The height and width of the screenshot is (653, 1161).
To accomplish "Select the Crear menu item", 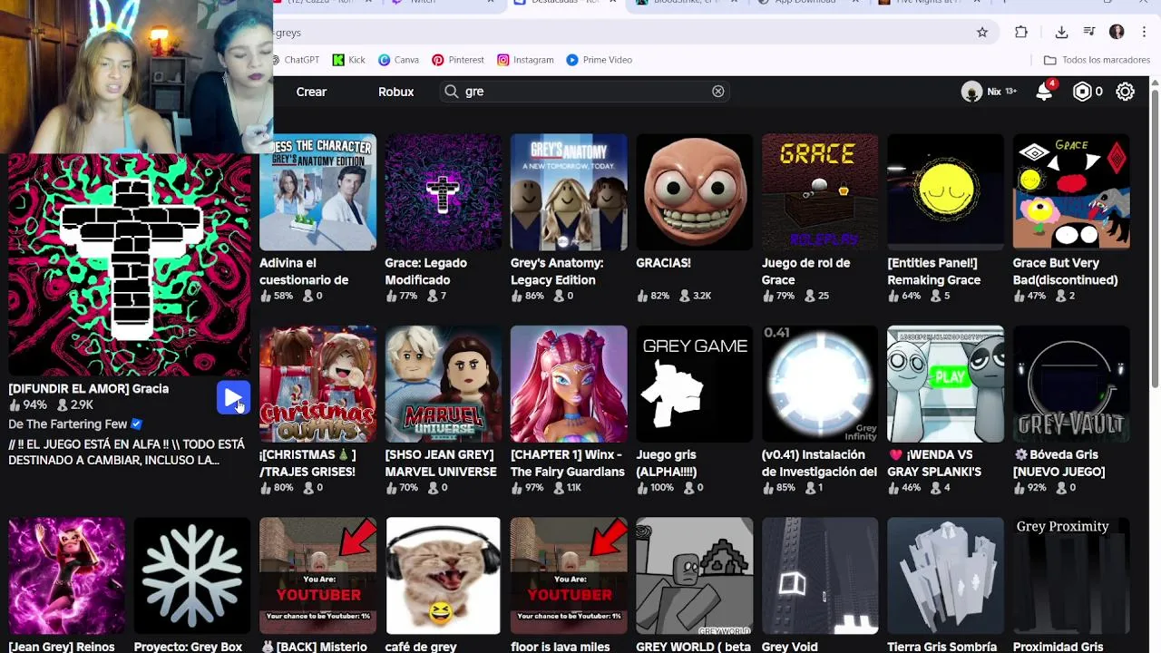I will coord(311,92).
